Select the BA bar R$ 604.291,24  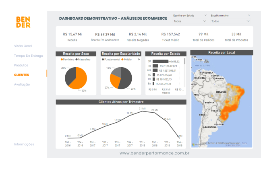click(x=153, y=84)
